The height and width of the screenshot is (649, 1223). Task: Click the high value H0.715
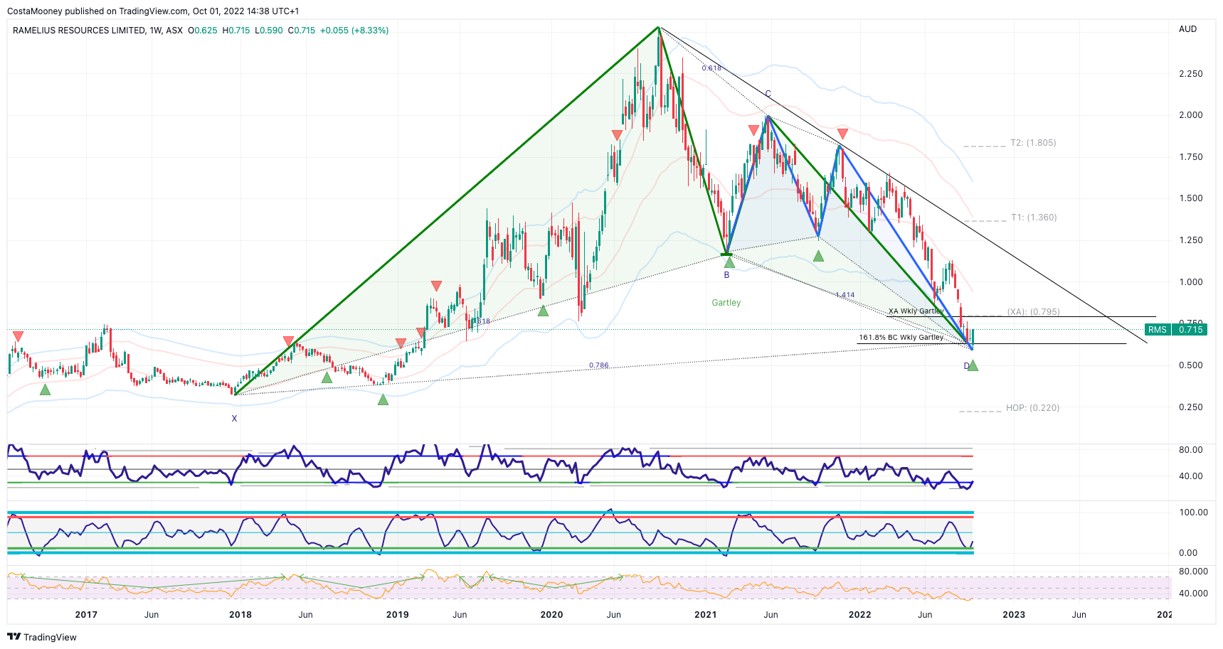coord(236,31)
